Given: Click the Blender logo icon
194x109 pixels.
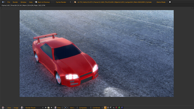Looking at the screenshot, I should tap(75, 2).
